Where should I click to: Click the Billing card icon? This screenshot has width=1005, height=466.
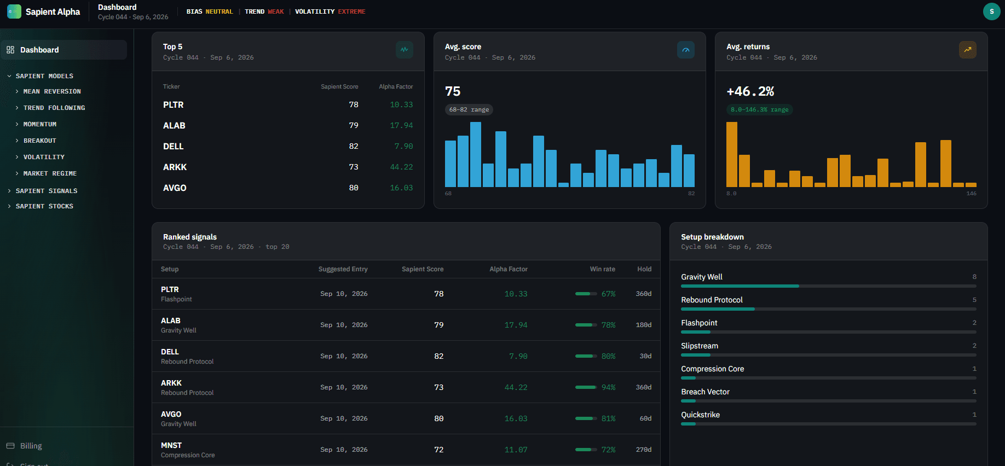pos(10,446)
